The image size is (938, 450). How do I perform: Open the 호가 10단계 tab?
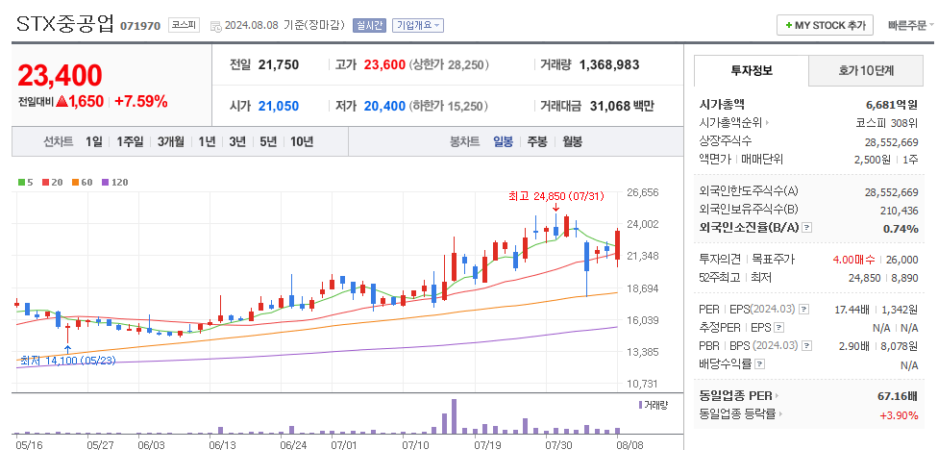pyautogui.click(x=866, y=70)
